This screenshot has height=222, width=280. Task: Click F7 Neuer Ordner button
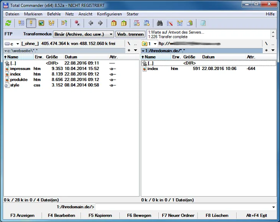(178, 216)
